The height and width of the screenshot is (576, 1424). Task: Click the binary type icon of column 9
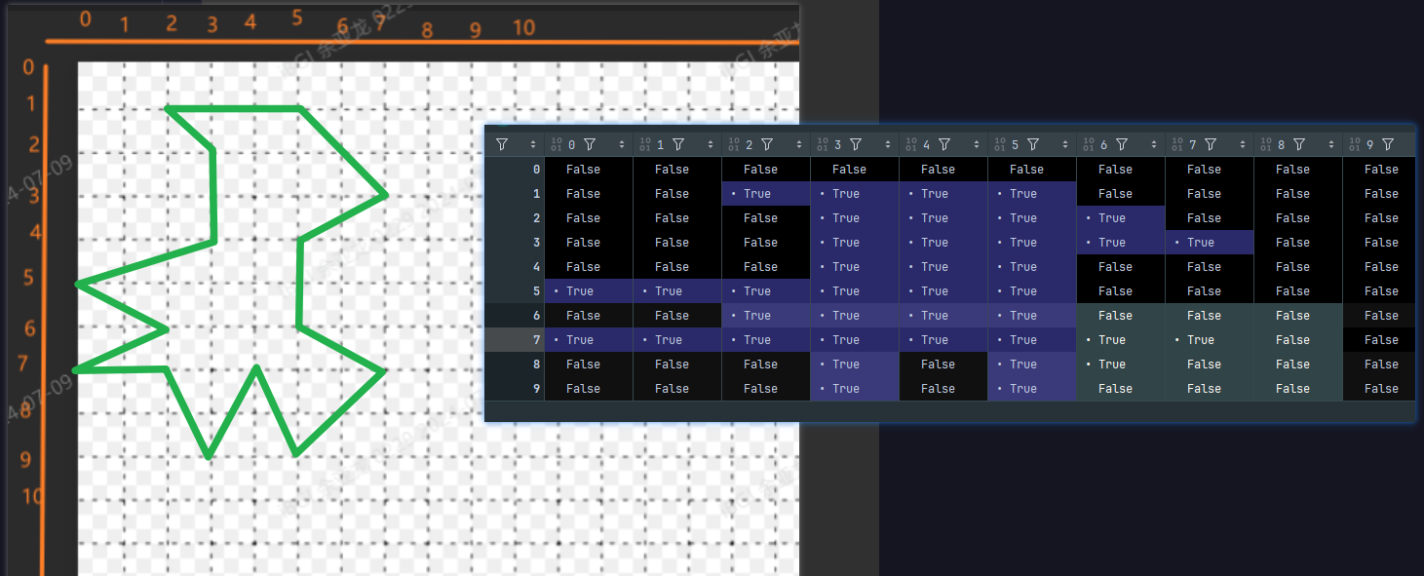pyautogui.click(x=1355, y=144)
